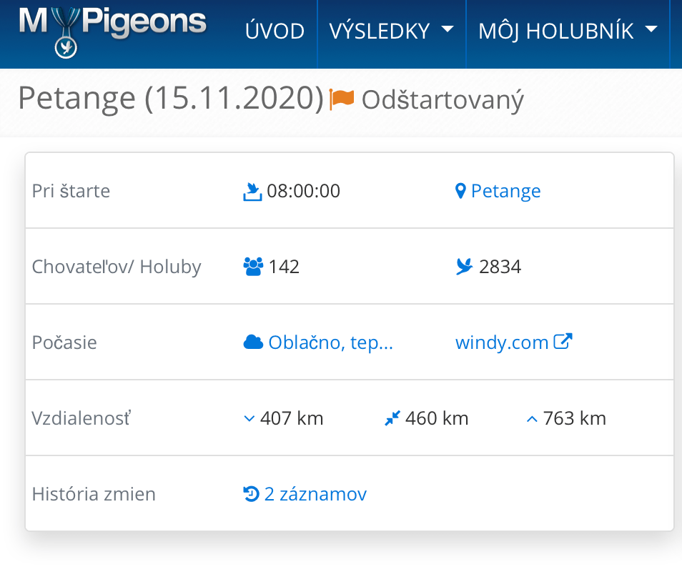Open the ÚVOD menu item

coord(275,31)
